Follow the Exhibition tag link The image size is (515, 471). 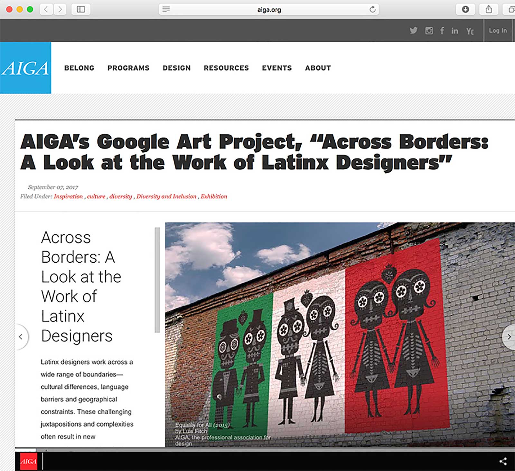214,196
